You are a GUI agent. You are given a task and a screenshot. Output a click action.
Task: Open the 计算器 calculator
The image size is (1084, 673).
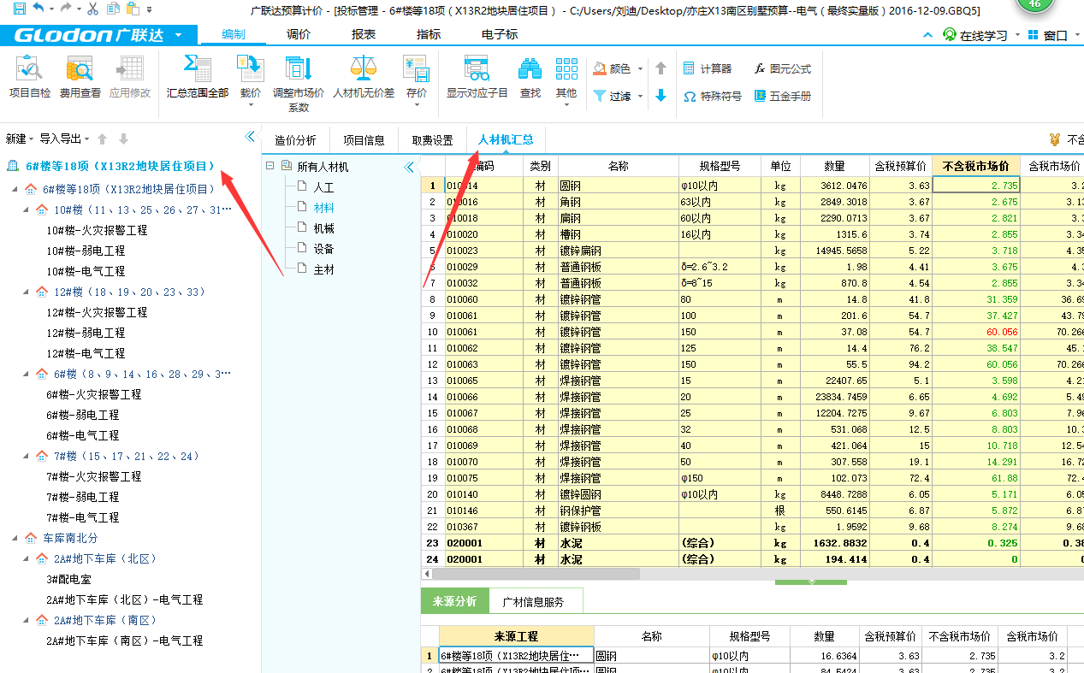[707, 68]
